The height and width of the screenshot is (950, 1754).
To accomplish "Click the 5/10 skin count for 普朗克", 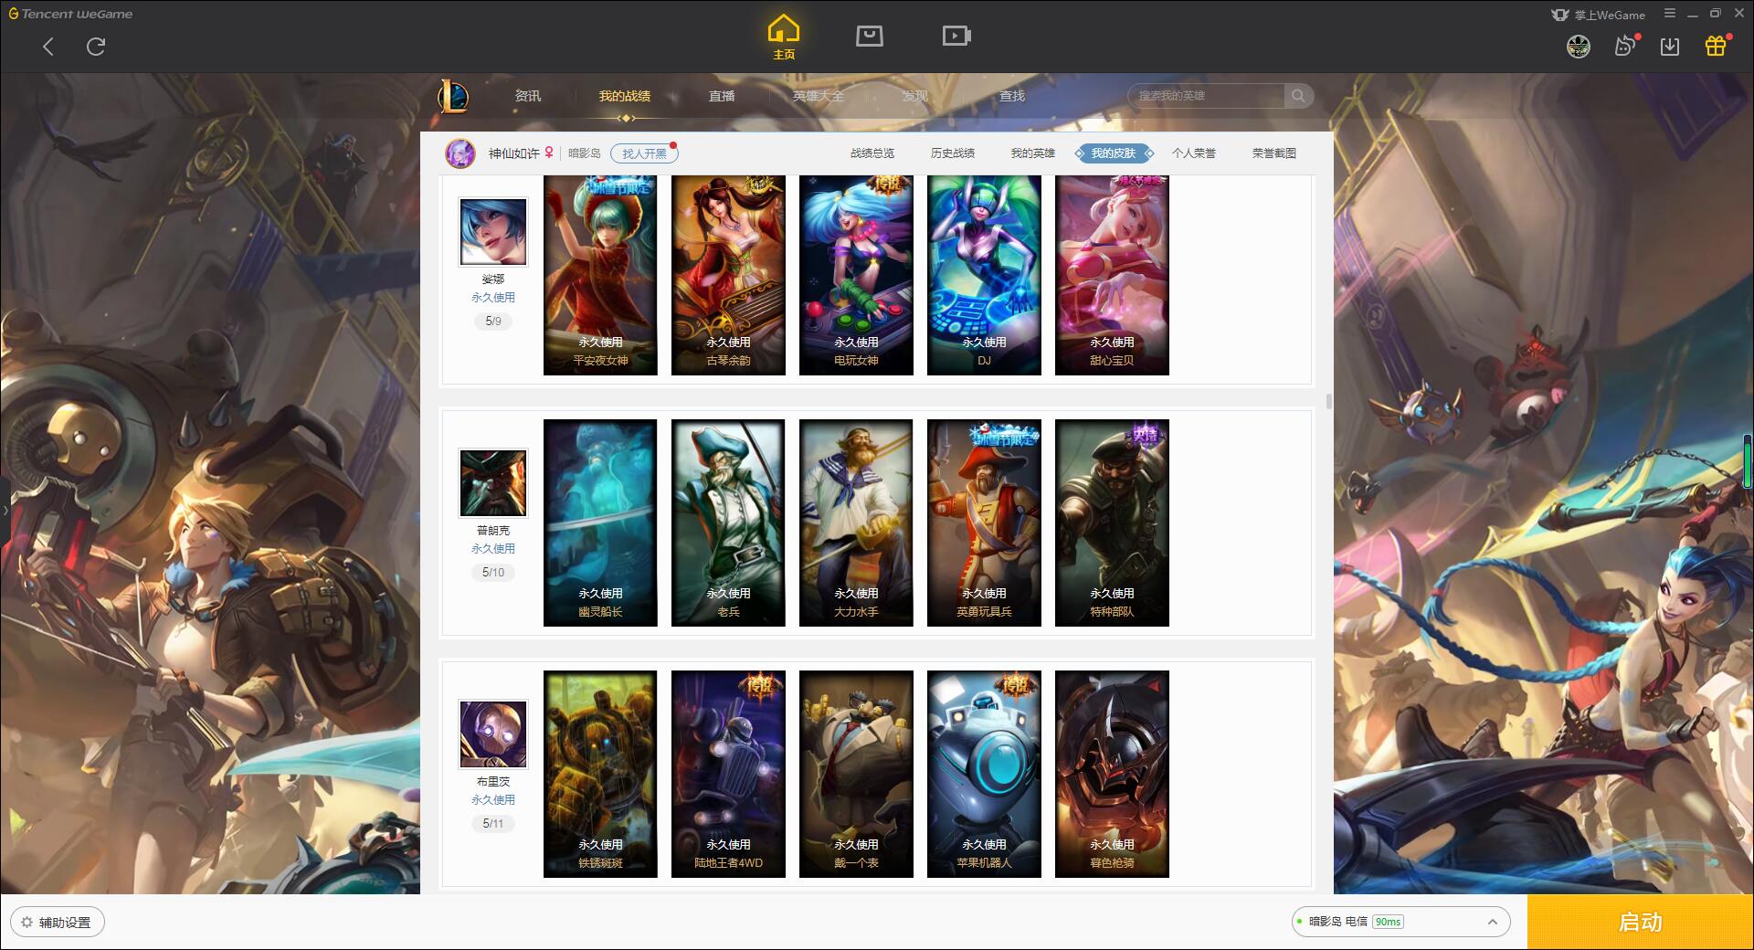I will pos(493,572).
